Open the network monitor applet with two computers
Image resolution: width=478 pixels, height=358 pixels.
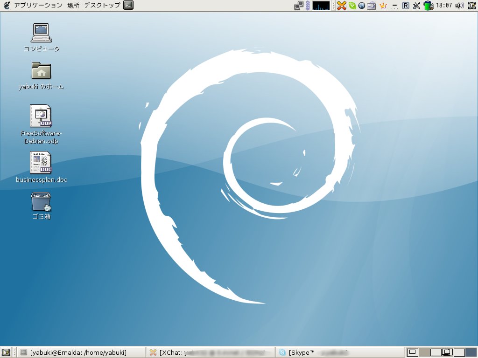[299, 6]
